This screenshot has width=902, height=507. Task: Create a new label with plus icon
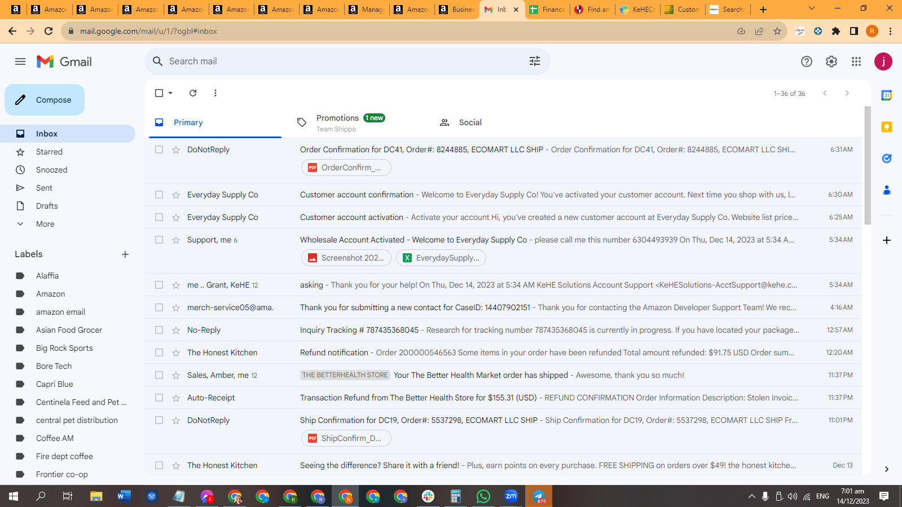point(125,254)
